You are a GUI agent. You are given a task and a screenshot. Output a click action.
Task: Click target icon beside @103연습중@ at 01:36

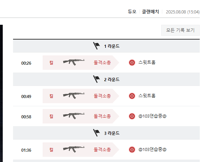(x=132, y=149)
